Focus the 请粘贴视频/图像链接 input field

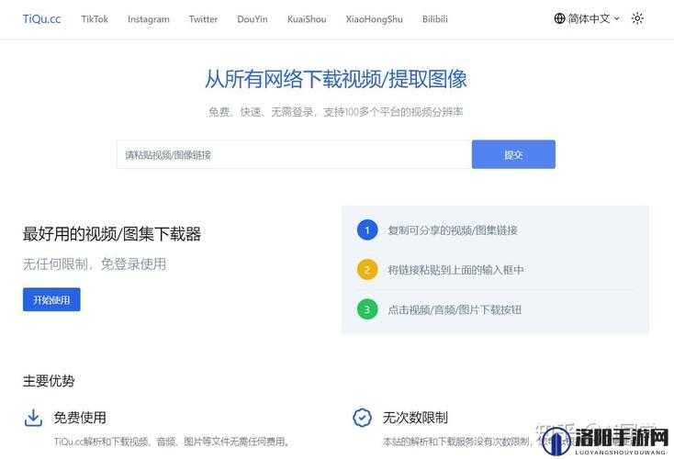point(294,154)
